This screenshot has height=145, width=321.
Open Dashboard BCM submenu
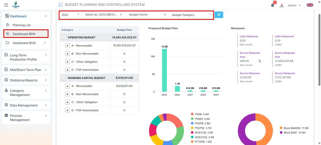click(x=26, y=43)
